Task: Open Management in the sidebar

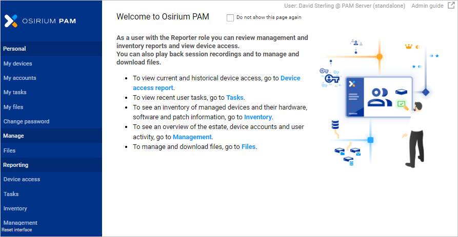Action: point(21,223)
